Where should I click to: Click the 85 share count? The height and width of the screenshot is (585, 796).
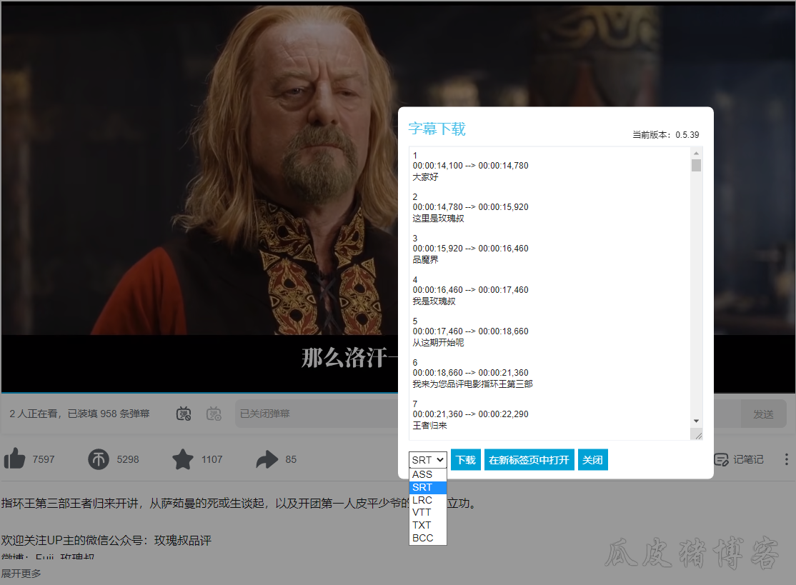(x=291, y=459)
